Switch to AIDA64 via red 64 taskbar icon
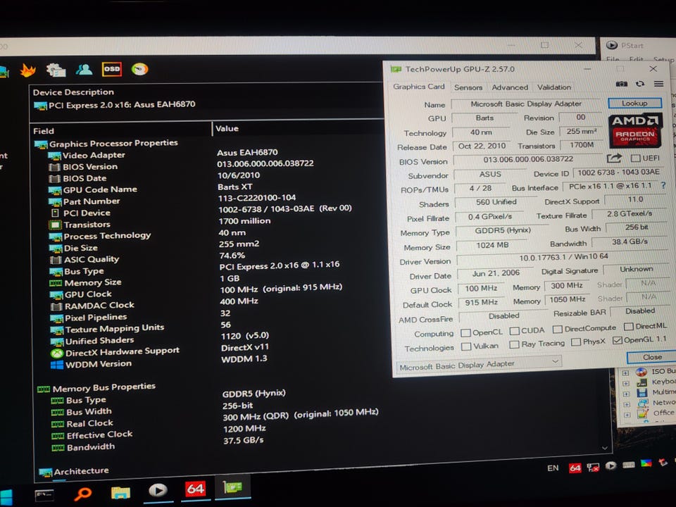676x507 pixels. 195,489
